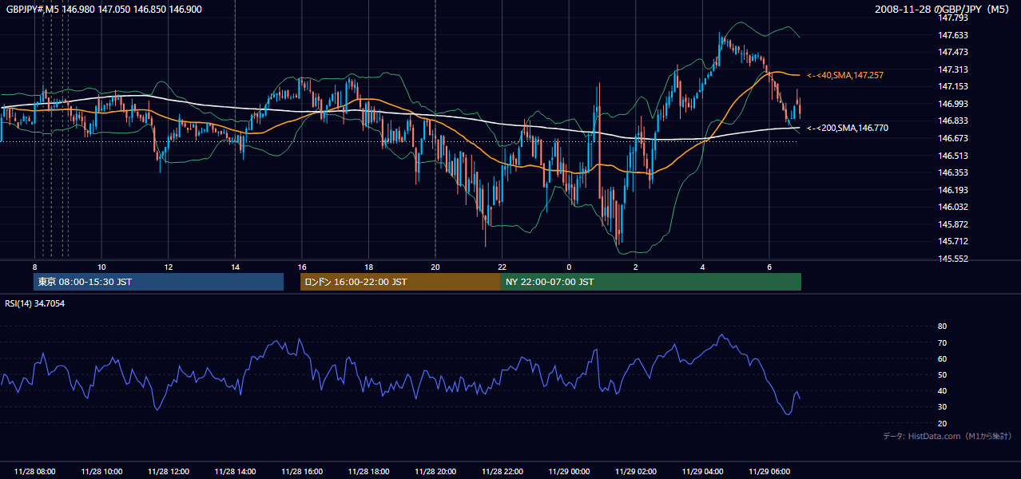Click price level 145.872 on the axis

click(x=953, y=224)
